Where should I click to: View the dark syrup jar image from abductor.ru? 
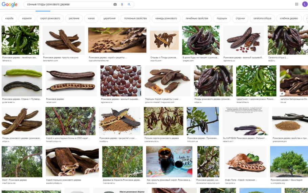coord(169,162)
